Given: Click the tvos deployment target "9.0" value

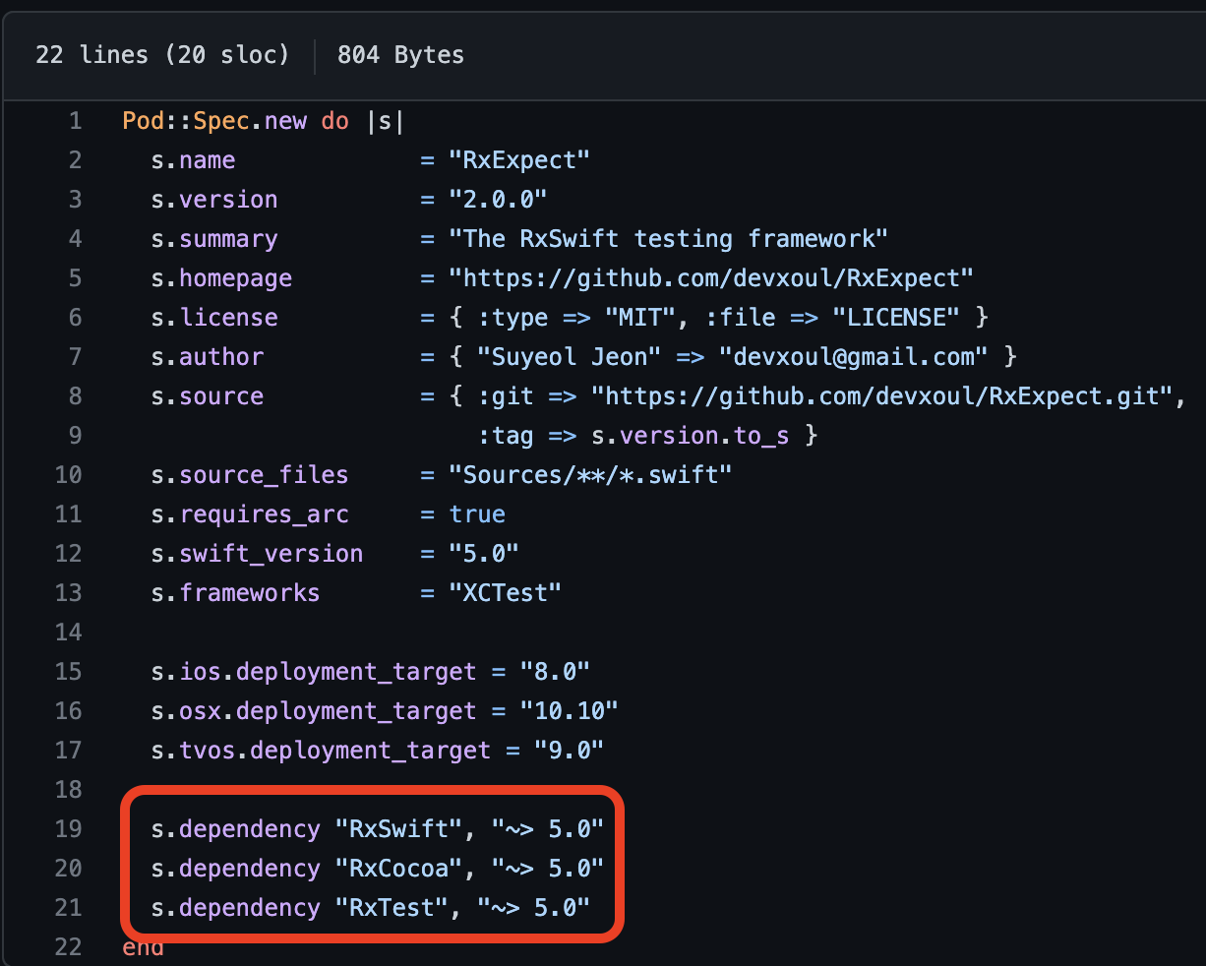Looking at the screenshot, I should point(570,751).
